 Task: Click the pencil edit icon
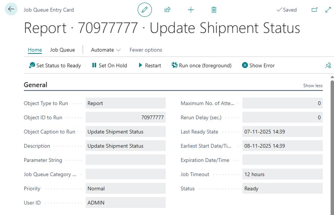click(145, 10)
